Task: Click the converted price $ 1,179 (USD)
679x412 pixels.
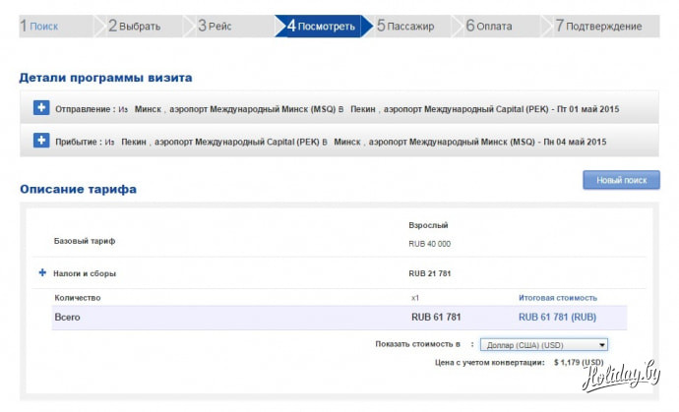Action: tap(578, 362)
